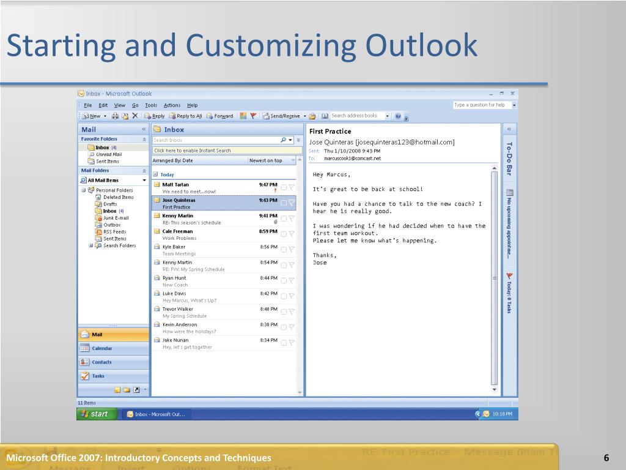Screen dimensions: 626x470
Task: Open Categorize color grid icon
Action: (243, 116)
